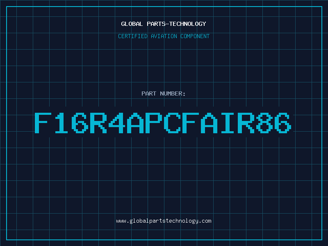Open the www.globalpartstechnology.com link
This screenshot has height=246, width=328.
point(164,221)
